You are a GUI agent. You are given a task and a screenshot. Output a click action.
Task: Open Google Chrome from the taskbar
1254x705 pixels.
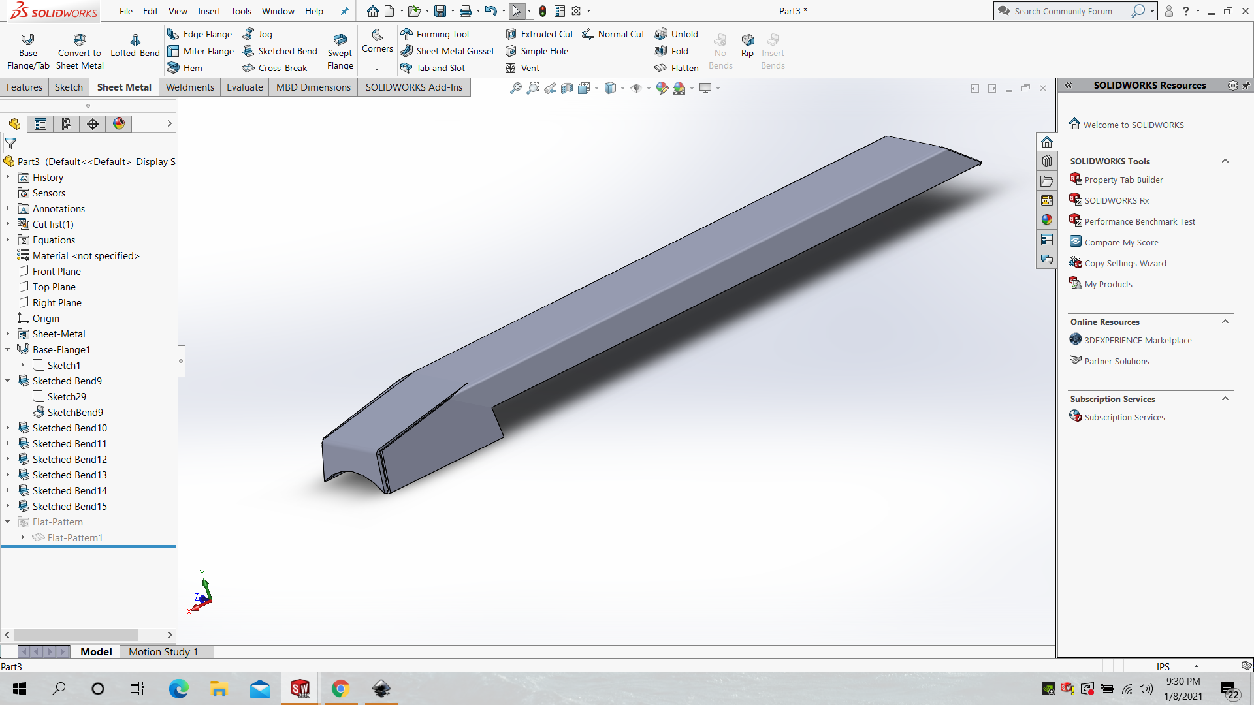(x=340, y=689)
